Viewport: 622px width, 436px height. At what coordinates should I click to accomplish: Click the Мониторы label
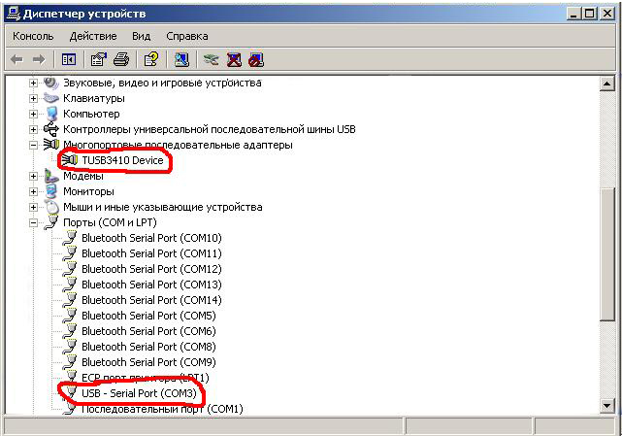[x=88, y=191]
